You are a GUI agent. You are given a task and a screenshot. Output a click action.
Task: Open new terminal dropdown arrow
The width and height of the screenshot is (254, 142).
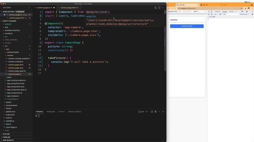[x=148, y=112]
